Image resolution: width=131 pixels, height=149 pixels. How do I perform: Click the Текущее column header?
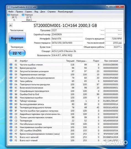69,61
